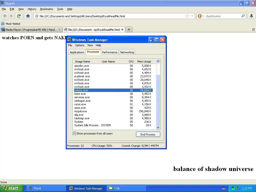Screen dimensions: 256x192
Task: Open the Mypal Tools menu
Action: click(60, 9)
